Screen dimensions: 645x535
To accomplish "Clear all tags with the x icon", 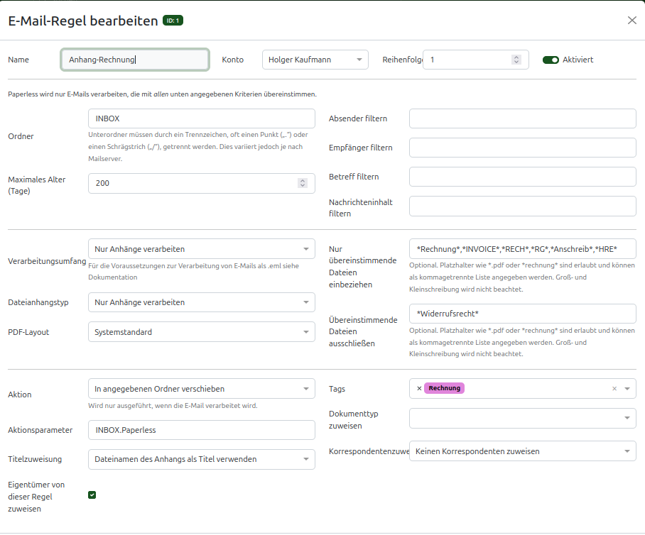I will point(614,389).
